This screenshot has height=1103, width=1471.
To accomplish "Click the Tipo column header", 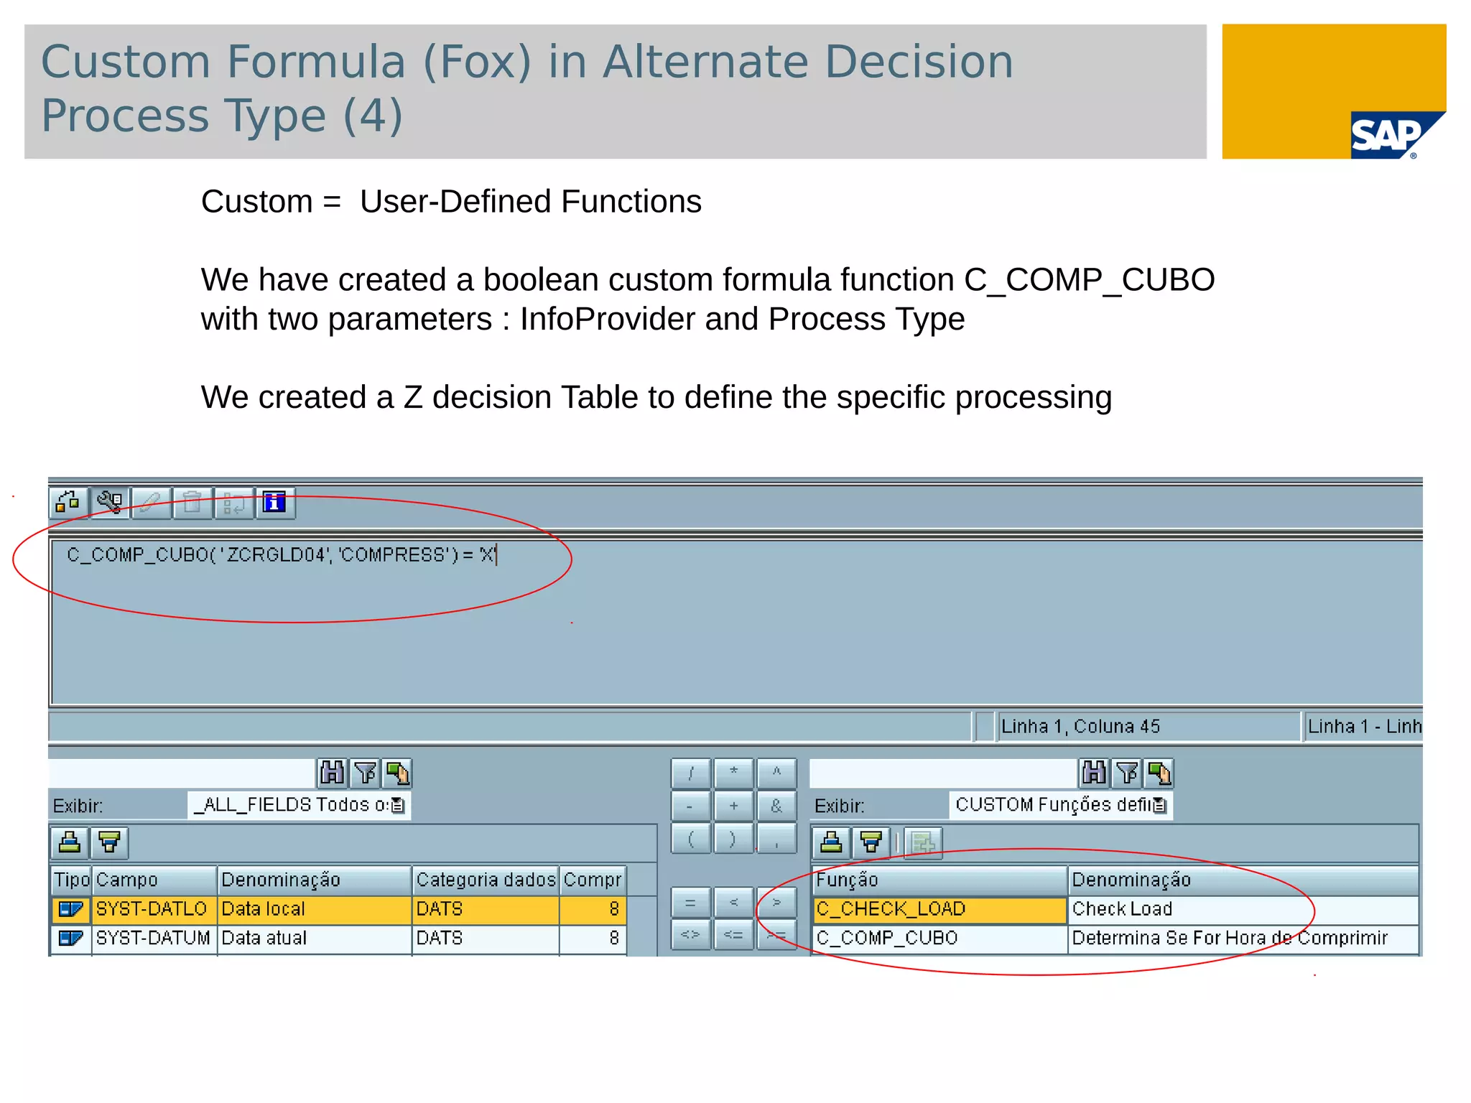I will click(71, 880).
